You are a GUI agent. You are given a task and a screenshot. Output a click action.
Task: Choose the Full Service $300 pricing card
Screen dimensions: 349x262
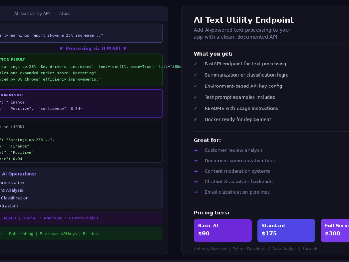[335, 231]
